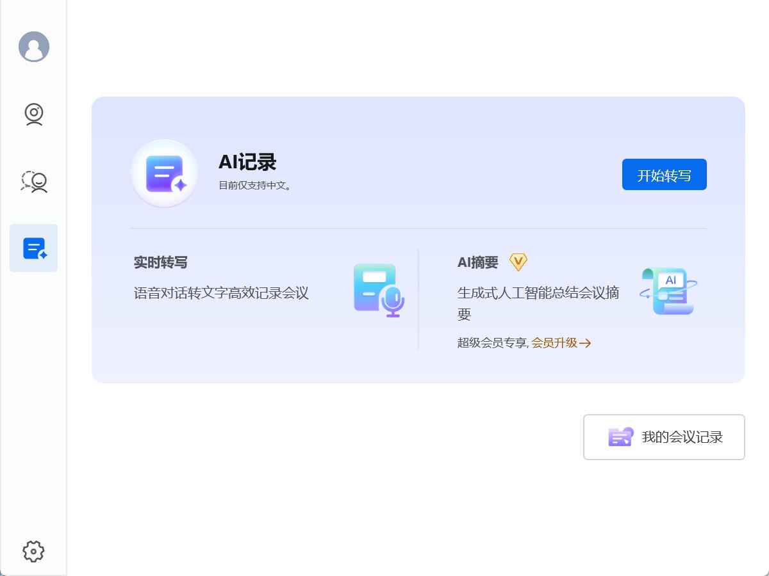Click the gold V membership badge
This screenshot has width=769, height=576.
[518, 262]
